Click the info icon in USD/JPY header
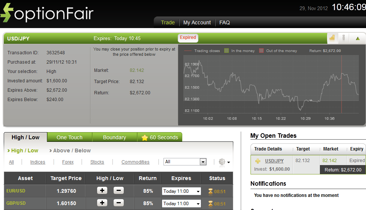This screenshot has width=366, height=210. [x=343, y=38]
